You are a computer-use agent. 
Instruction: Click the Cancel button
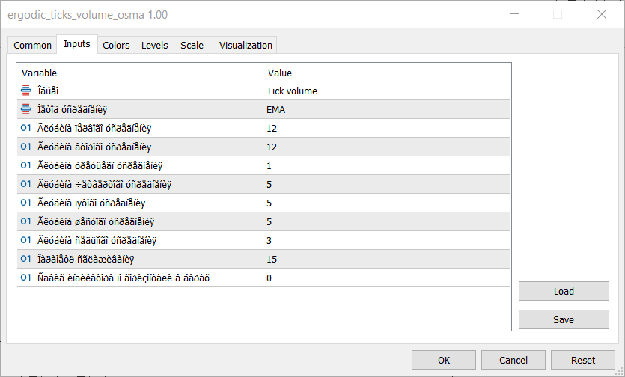pos(513,360)
